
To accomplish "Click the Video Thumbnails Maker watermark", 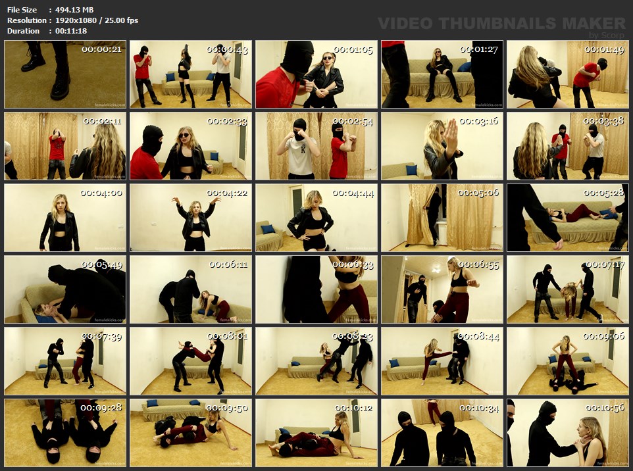I will [502, 24].
